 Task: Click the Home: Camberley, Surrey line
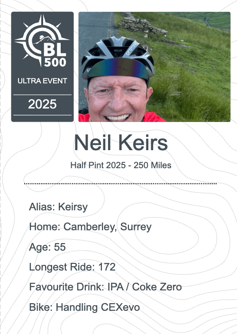click(91, 226)
